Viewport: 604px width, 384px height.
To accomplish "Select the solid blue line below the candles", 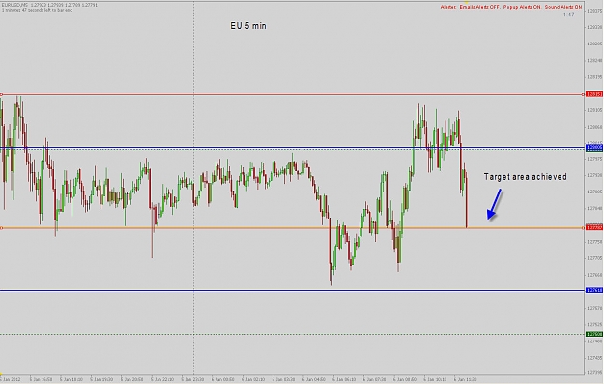I will [x=292, y=290].
